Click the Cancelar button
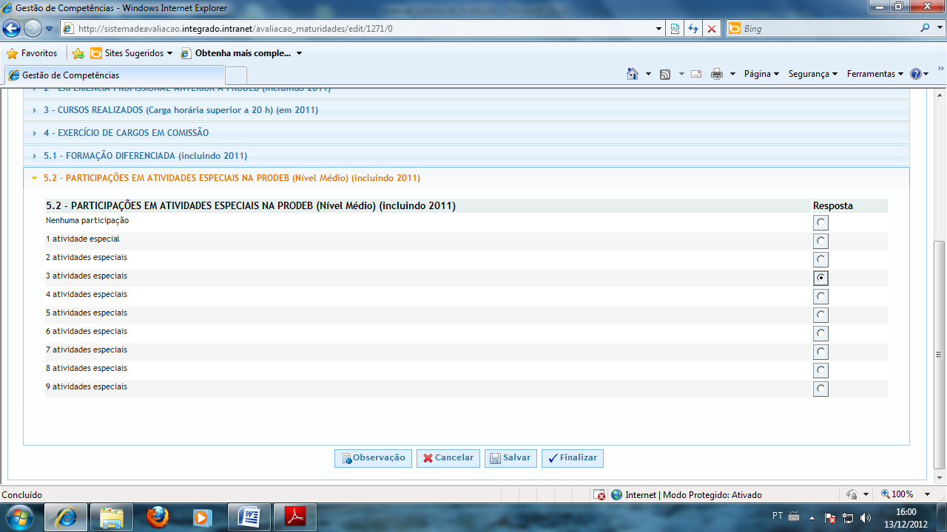 click(x=448, y=458)
